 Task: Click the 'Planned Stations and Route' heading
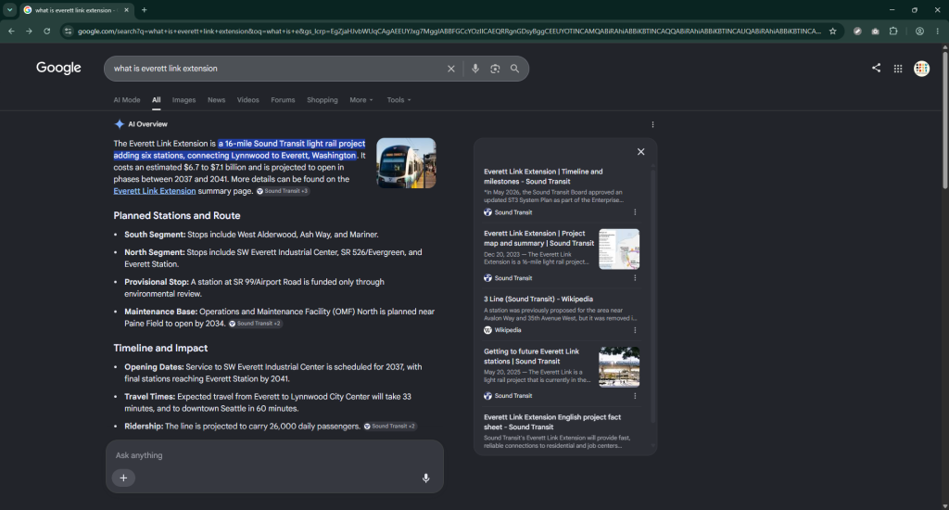[x=177, y=216]
